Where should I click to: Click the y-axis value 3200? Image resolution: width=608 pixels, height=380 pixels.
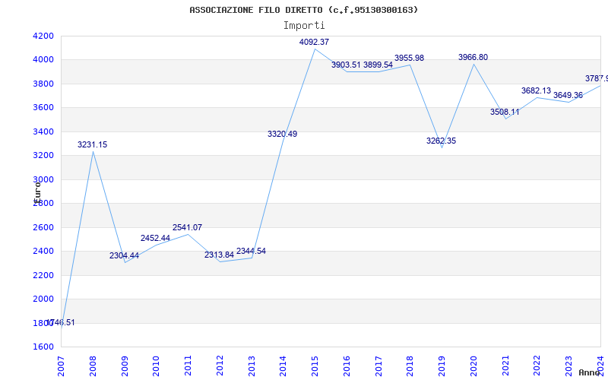pos(44,156)
